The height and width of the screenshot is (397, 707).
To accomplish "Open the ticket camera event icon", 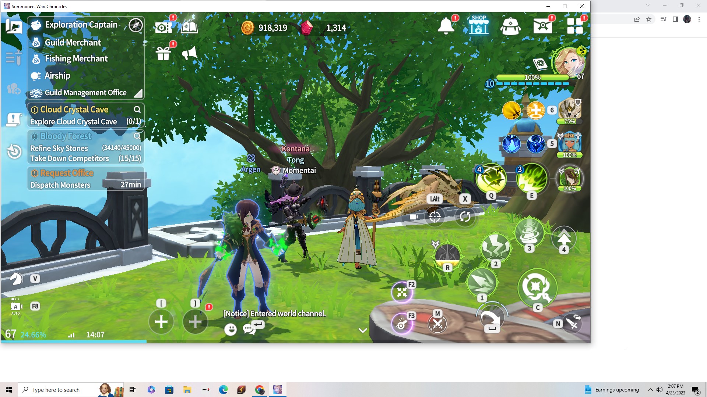I will 163,27.
